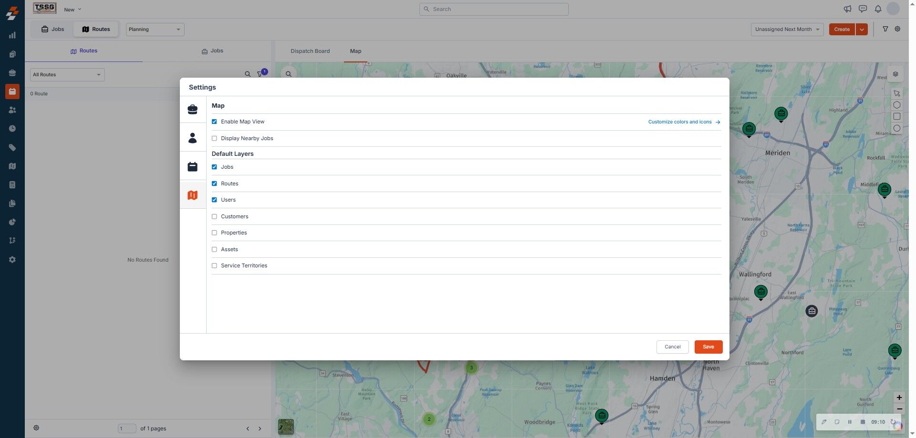Open the folded map icon in left sidebar
Screen dimensions: 916x438
12,166
